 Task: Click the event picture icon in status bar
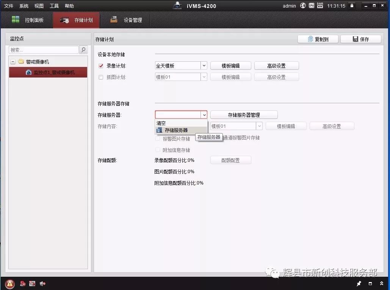32,284
